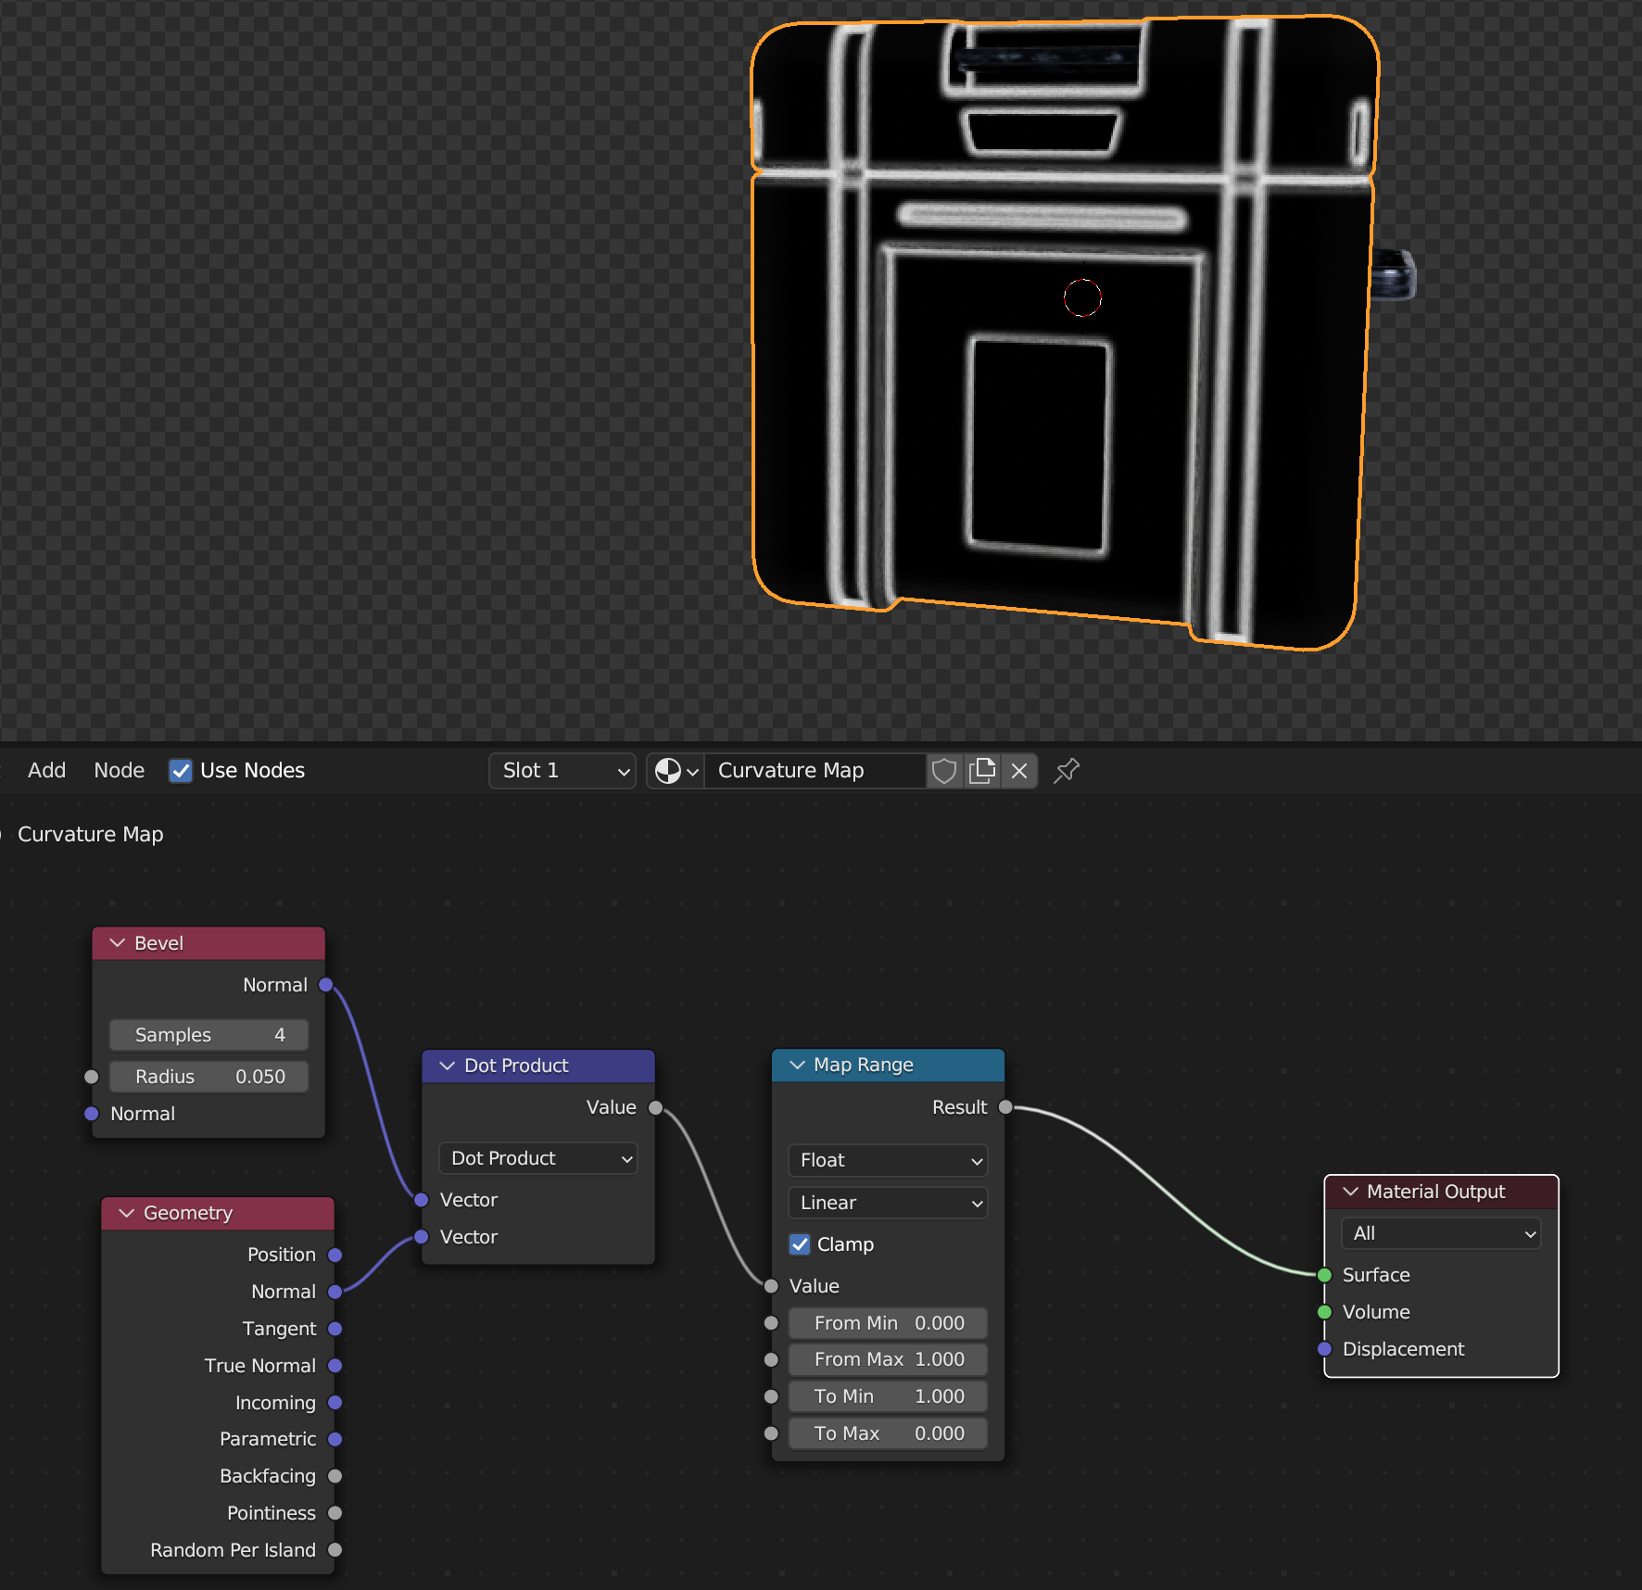Uncheck Clamp in the Map Range node
Image resolution: width=1642 pixels, height=1590 pixels.
tap(800, 1244)
